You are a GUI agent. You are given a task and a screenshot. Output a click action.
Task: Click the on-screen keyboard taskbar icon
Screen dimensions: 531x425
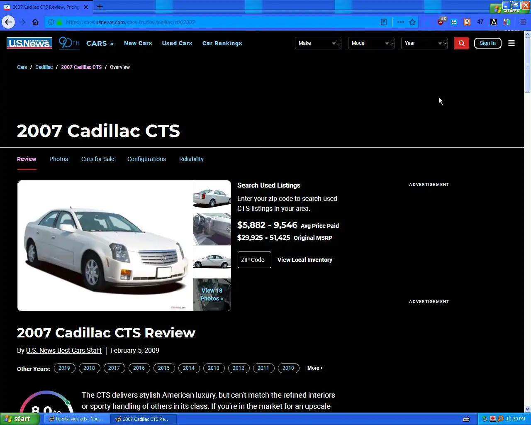(466, 419)
